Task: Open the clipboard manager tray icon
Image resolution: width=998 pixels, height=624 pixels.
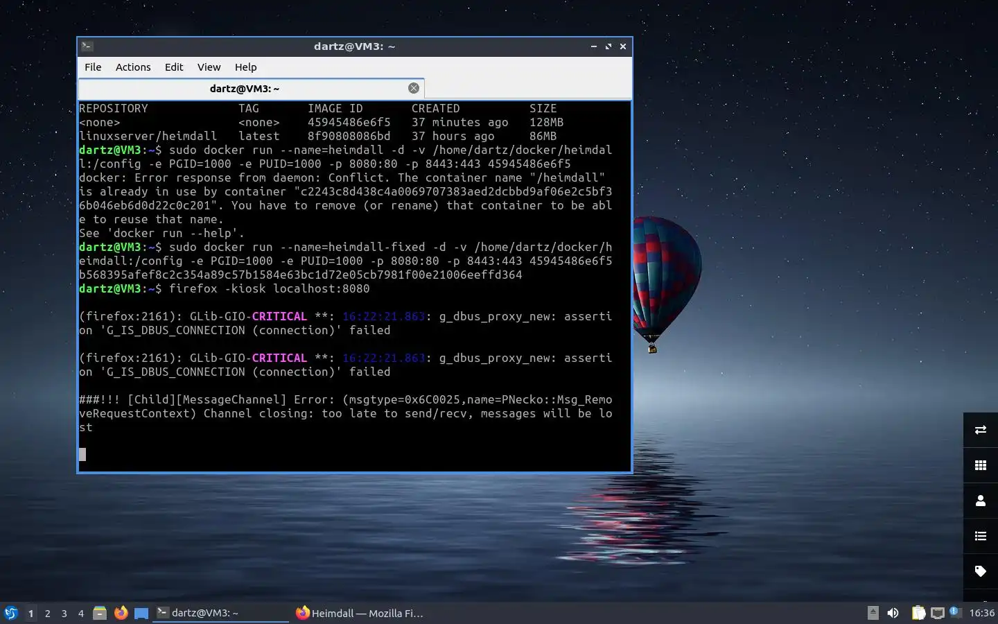Action: coord(918,613)
